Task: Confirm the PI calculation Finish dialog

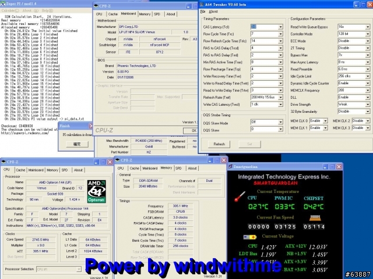Action: pyautogui.click(x=77, y=144)
